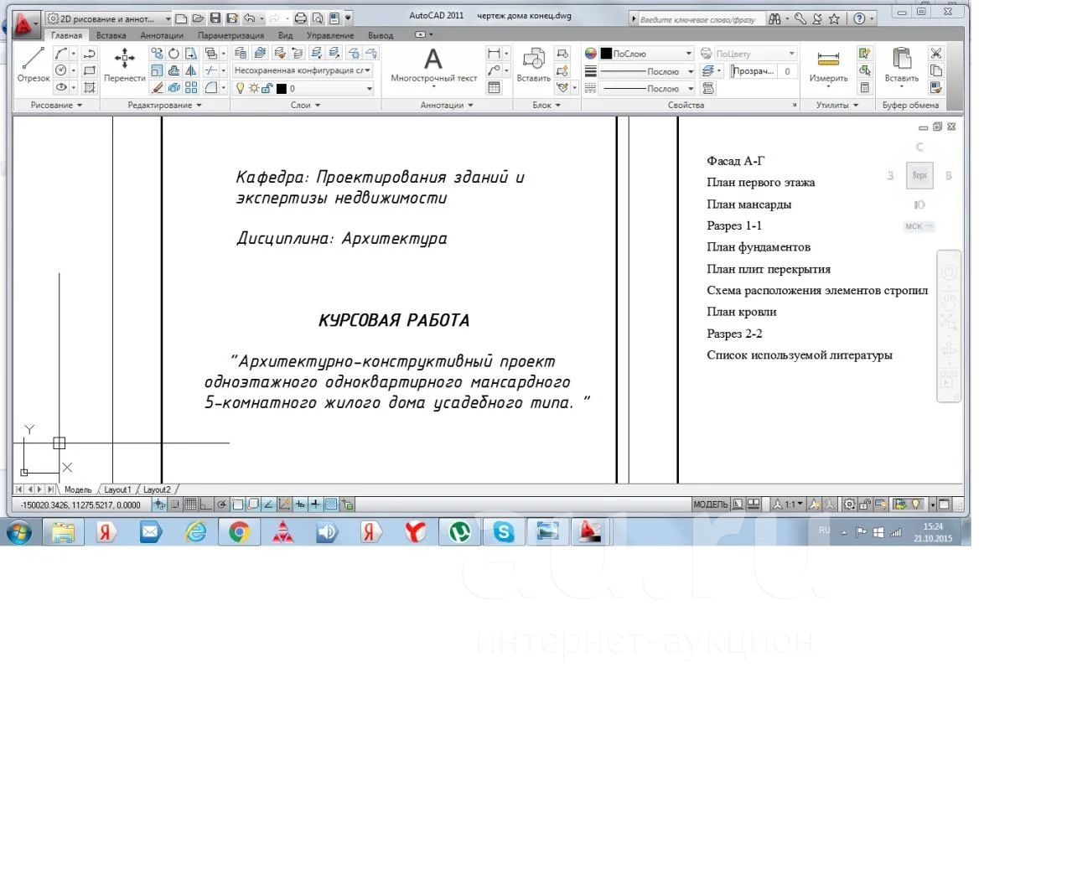Open the annotation scale 1:1 dropdown
This screenshot has height=880, width=1072.
(789, 505)
